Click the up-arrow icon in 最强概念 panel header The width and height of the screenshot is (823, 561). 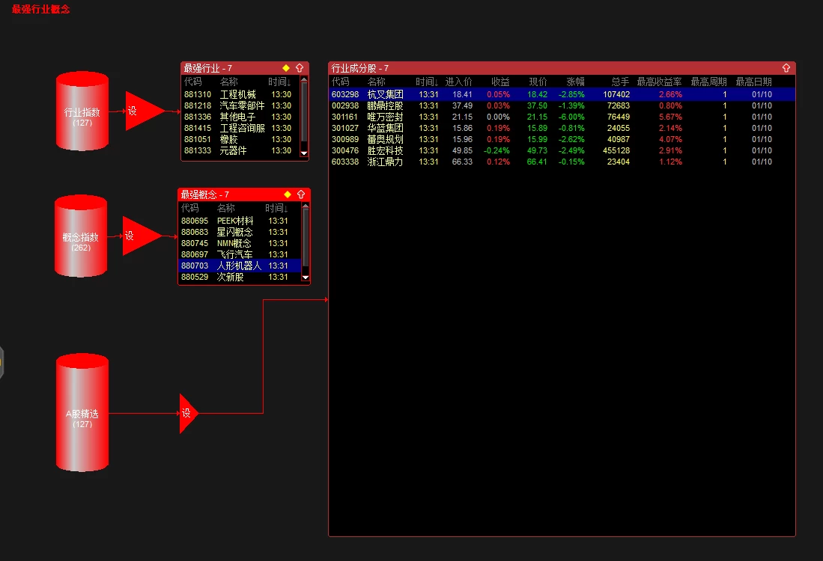point(301,194)
